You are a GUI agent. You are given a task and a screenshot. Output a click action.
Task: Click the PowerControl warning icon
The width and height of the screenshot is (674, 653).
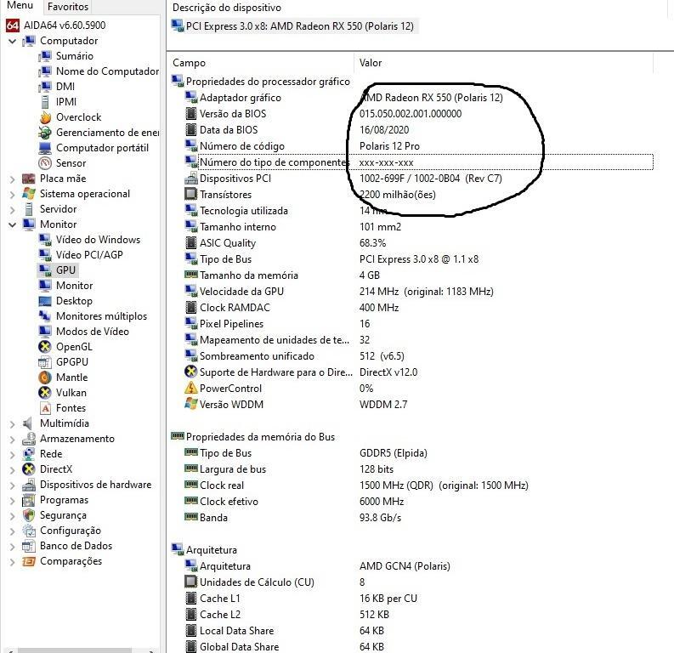[191, 389]
